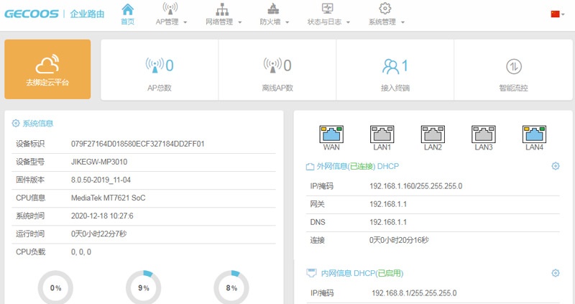575x304 pixels.
Task: Open LAN DHCP settings gear icon
Action: tap(555, 273)
